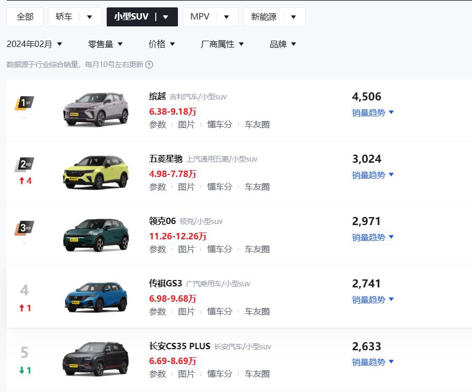The image size is (472, 392).
Task: Open 车友圈 for 长安CS35 PLUS
Action: [257, 374]
